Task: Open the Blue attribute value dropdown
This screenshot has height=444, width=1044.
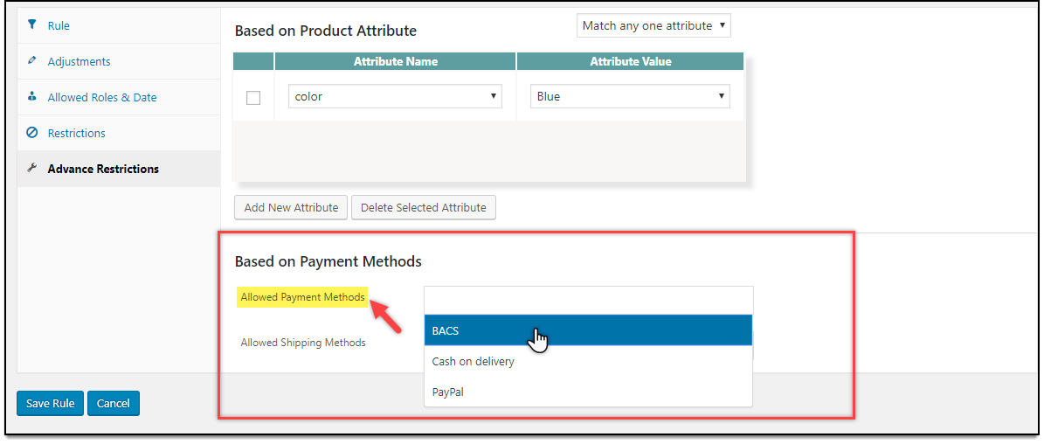Action: tap(630, 96)
